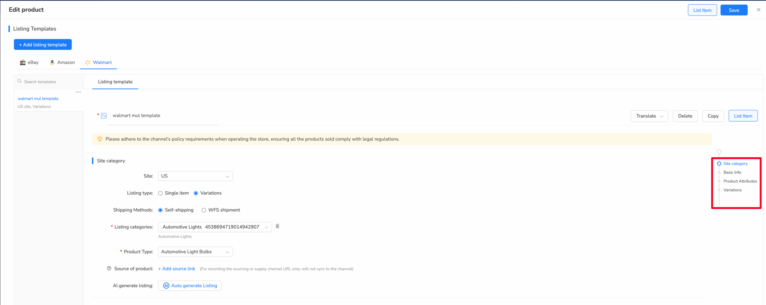Image resolution: width=766 pixels, height=305 pixels.
Task: Choose WFS shipment method
Action: [204, 210]
